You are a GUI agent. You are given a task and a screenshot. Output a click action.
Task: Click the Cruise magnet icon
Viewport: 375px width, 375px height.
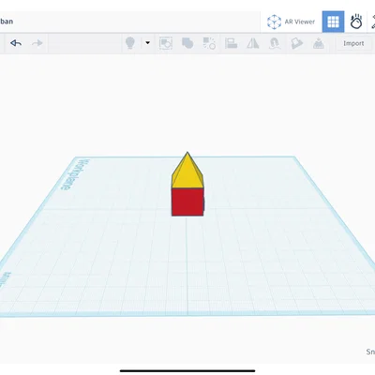pyautogui.click(x=275, y=43)
